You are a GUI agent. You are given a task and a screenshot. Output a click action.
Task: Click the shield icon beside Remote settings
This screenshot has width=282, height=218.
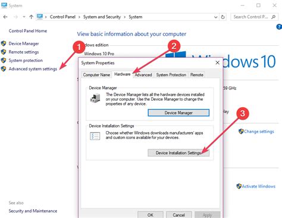click(4, 52)
